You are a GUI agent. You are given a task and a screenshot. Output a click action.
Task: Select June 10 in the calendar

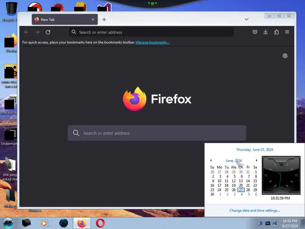tap(219, 181)
